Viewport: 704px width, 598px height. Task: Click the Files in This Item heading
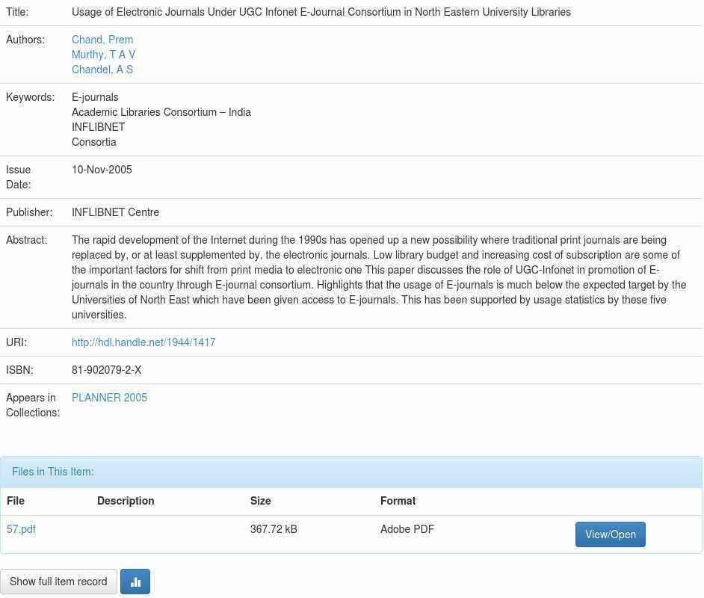53,472
